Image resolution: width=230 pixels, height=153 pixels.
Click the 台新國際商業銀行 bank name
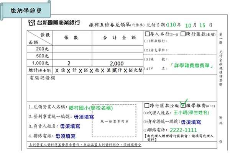58,23
